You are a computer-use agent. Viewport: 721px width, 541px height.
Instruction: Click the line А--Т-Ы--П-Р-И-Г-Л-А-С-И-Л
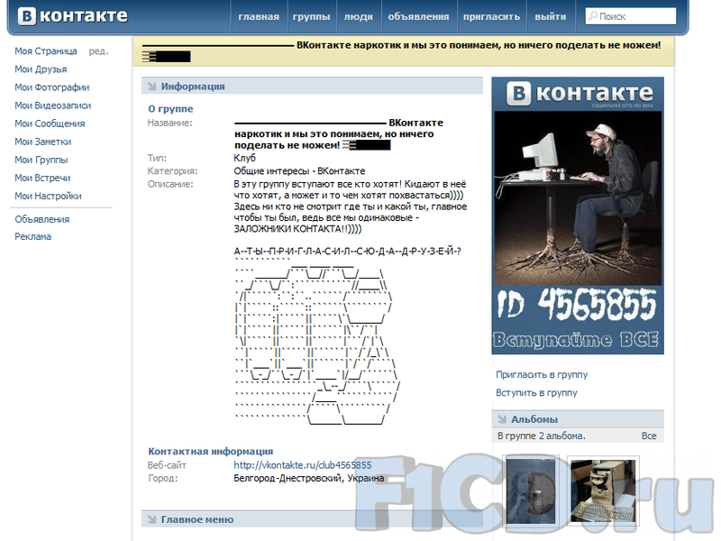point(348,252)
